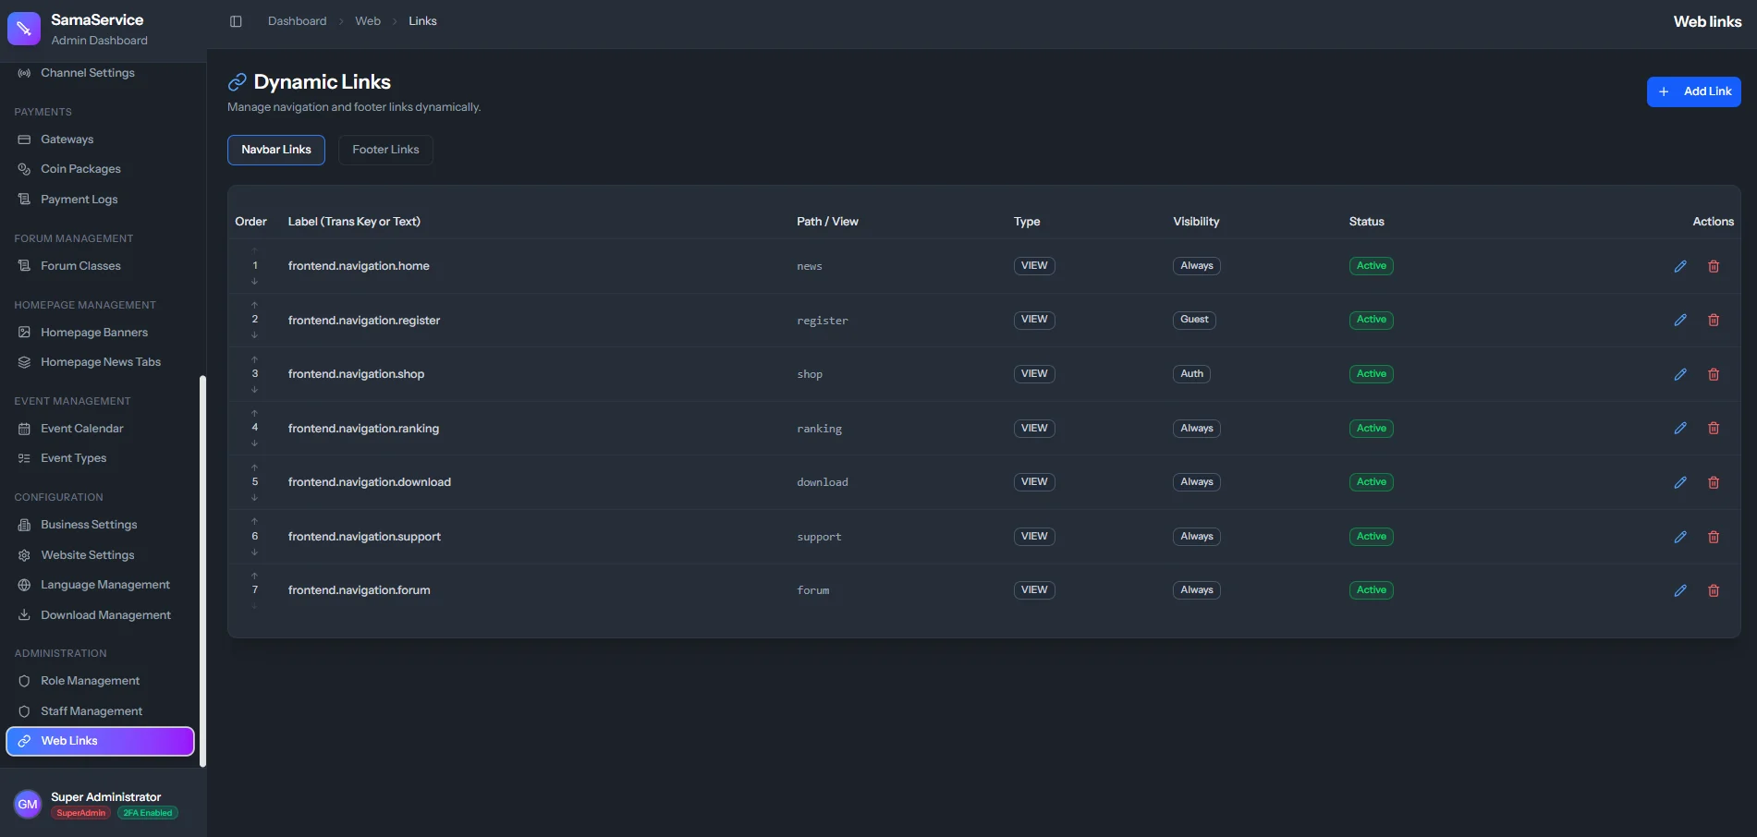Move the register link down
Image resolution: width=1757 pixels, height=837 pixels.
coord(254,335)
